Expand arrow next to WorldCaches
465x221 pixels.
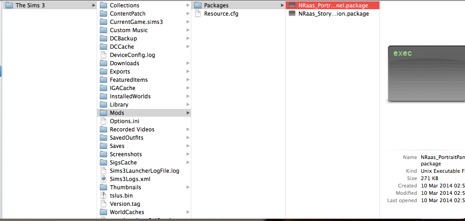pyautogui.click(x=188, y=212)
